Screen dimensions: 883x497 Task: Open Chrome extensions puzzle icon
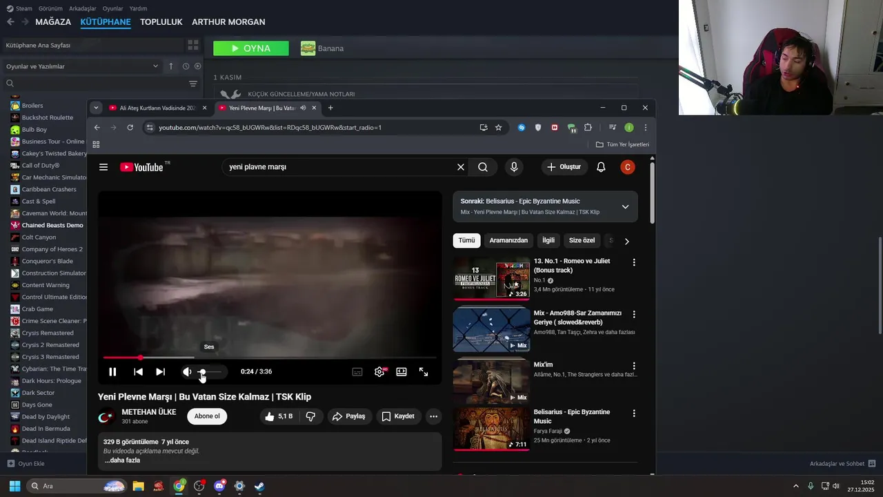click(x=588, y=128)
